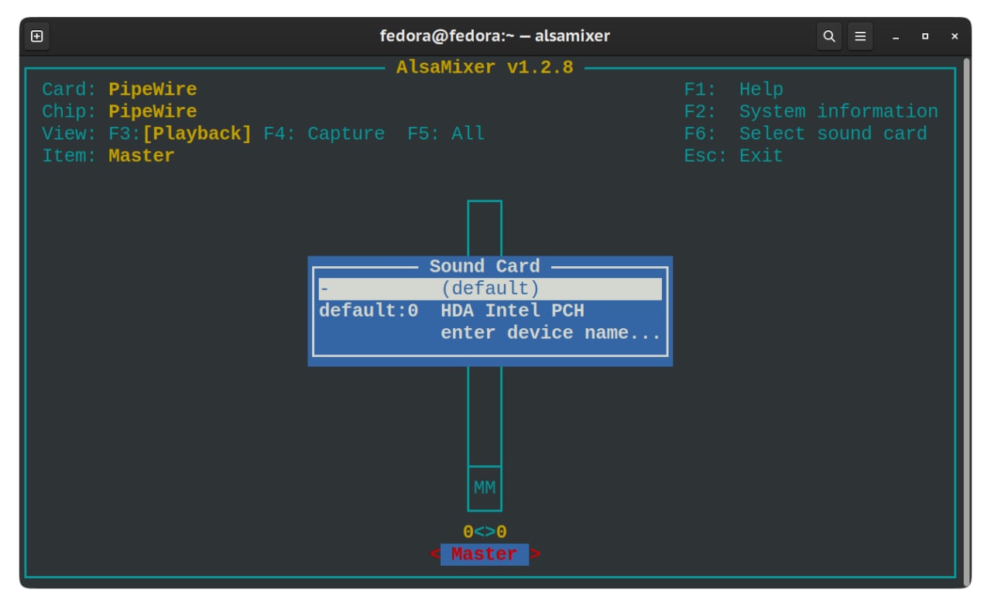Maximize the terminal window

tap(925, 36)
